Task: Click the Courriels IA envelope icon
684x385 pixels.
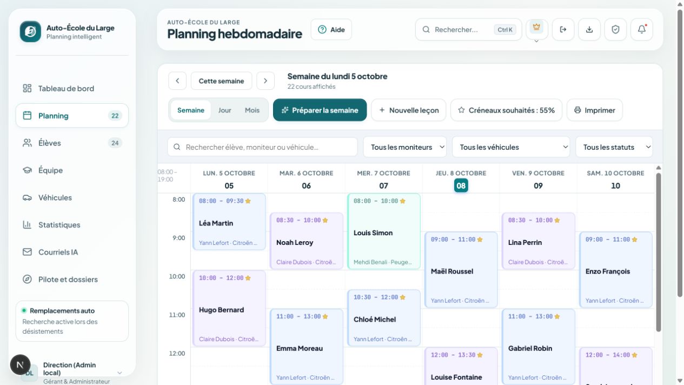Action: [x=27, y=252]
